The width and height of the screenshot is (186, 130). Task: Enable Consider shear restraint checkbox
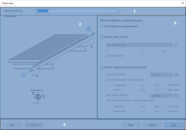(x=102, y=37)
